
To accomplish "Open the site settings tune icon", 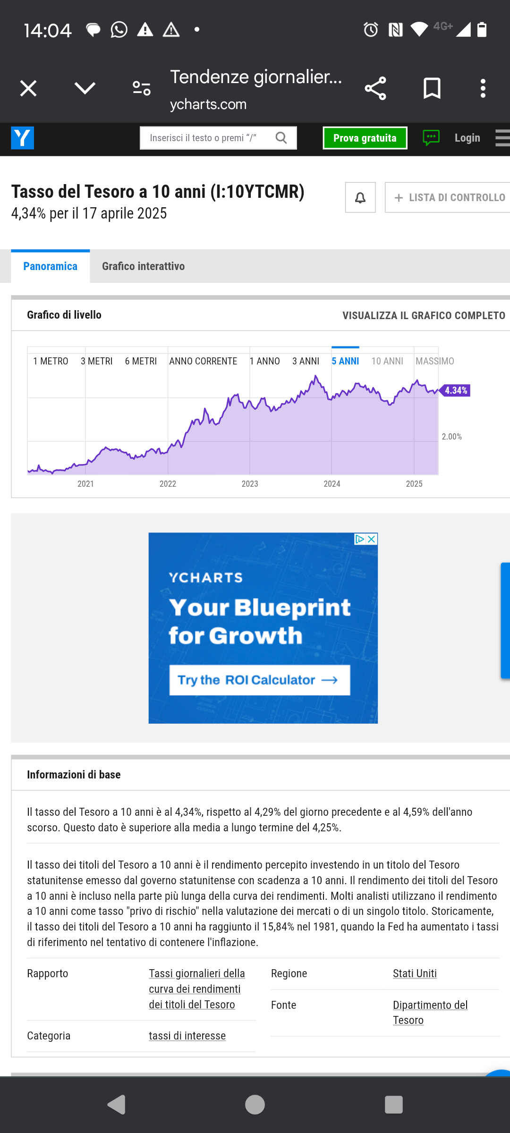I will click(142, 88).
